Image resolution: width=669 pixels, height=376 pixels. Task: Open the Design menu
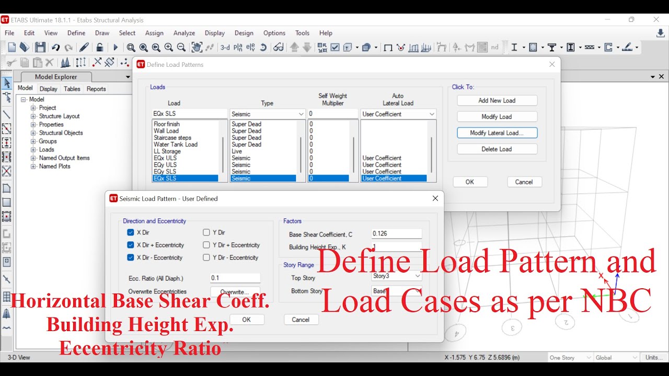pos(244,33)
